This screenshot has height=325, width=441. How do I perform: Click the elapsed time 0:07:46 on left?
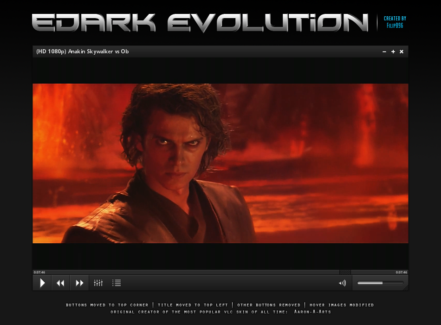pyautogui.click(x=39, y=273)
